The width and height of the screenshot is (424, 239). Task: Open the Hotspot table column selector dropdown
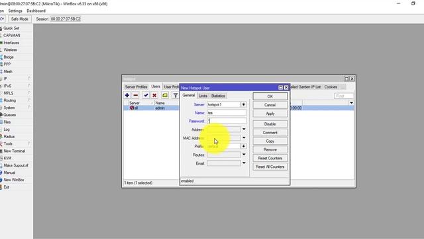point(351,103)
